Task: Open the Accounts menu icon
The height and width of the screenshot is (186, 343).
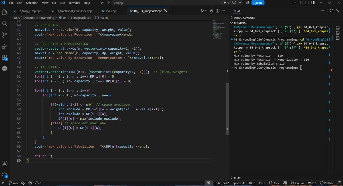Action: click(4, 163)
